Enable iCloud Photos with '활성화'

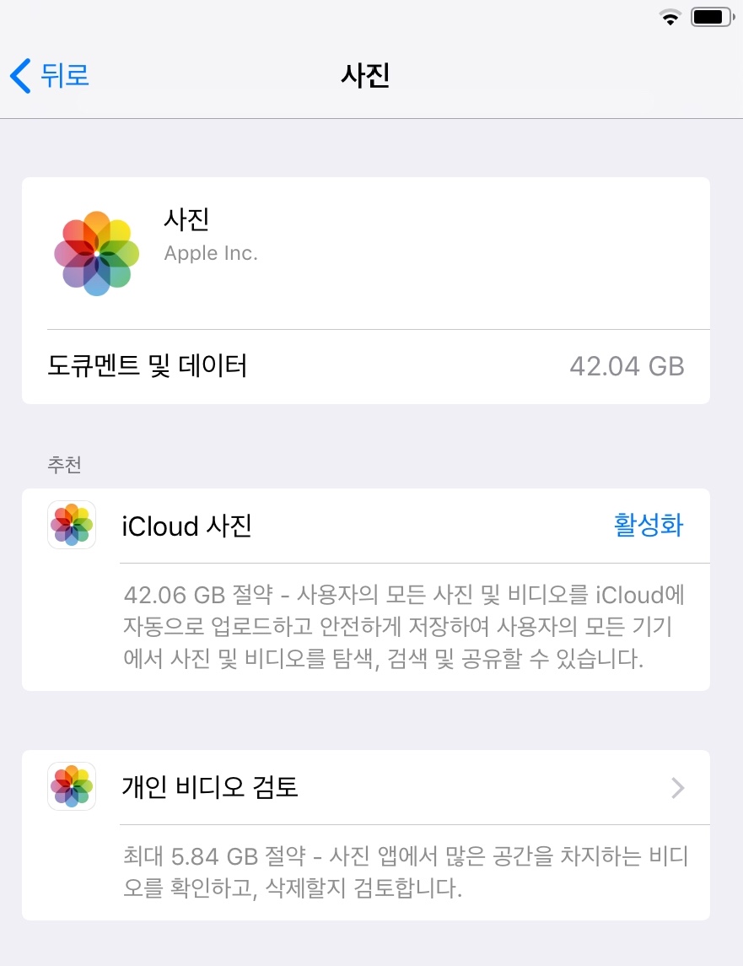[x=648, y=526]
